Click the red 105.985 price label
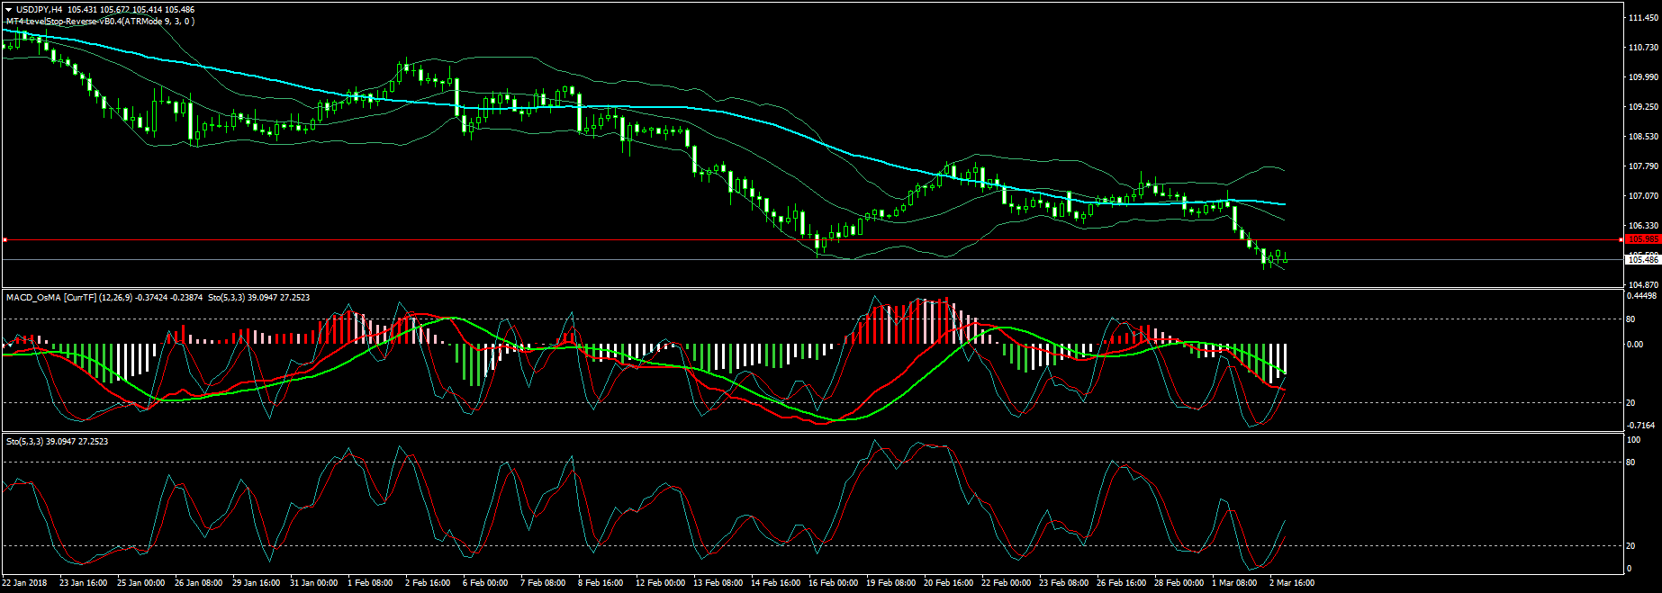This screenshot has width=1662, height=593. 1643,239
